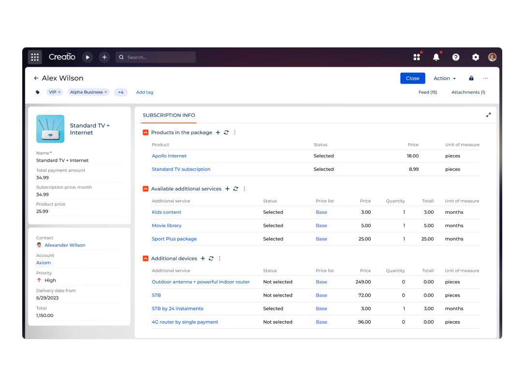Refresh the Available additional services list
Screen dimensions: 524x387
pyautogui.click(x=235, y=189)
